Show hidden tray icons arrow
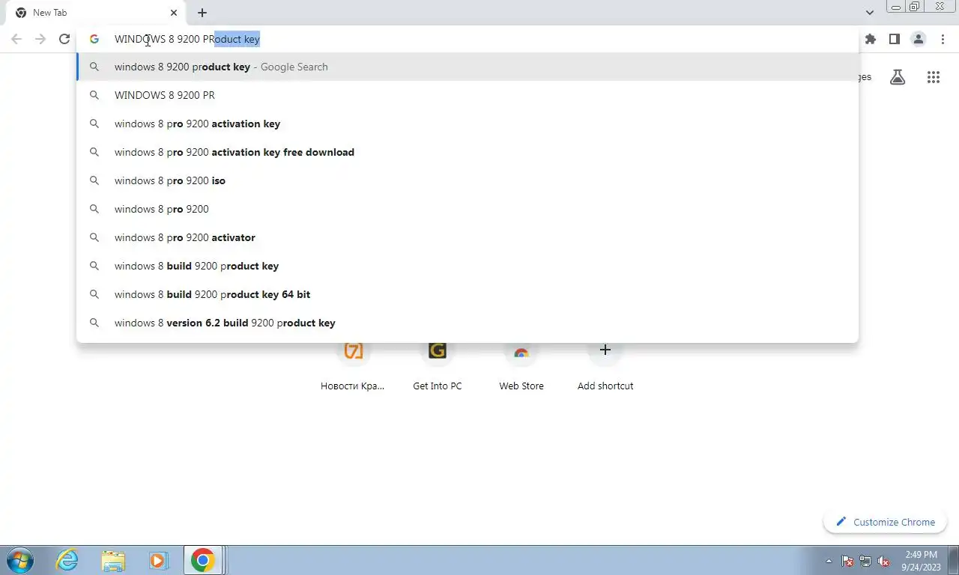The width and height of the screenshot is (959, 575). coord(829,561)
